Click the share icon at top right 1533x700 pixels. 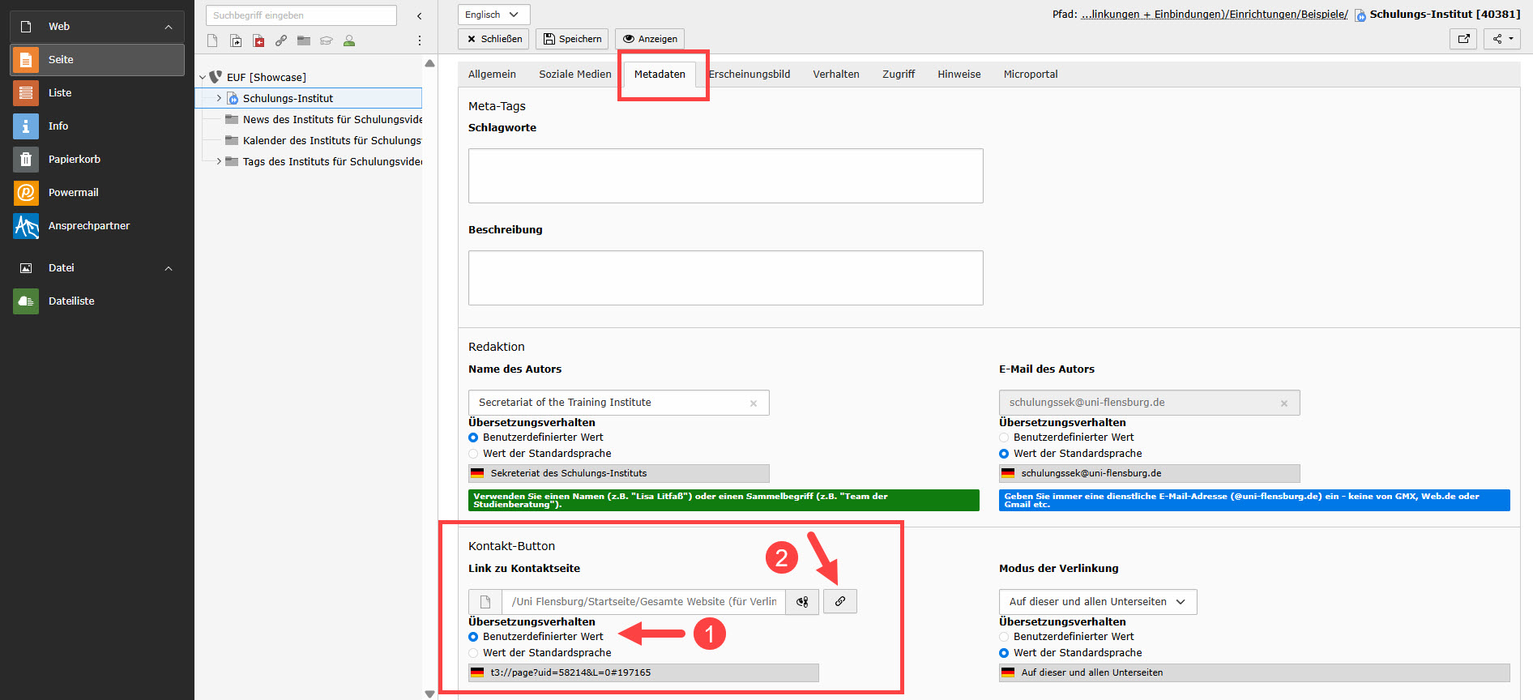click(1501, 39)
